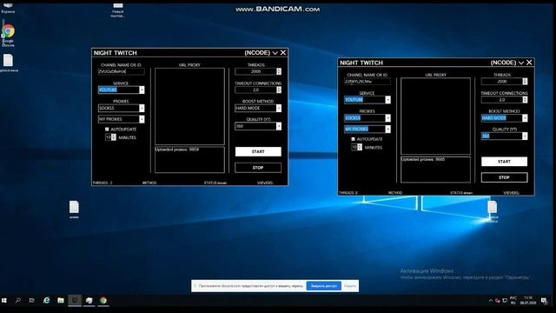Open the notification center icon
Screen dimensions: 556x313
tap(545, 301)
